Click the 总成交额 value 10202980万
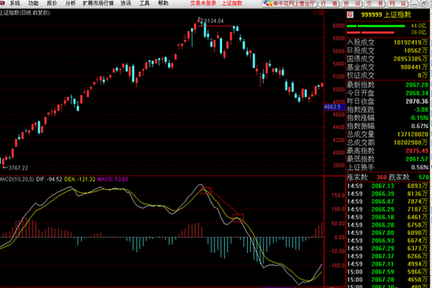 (x=411, y=142)
